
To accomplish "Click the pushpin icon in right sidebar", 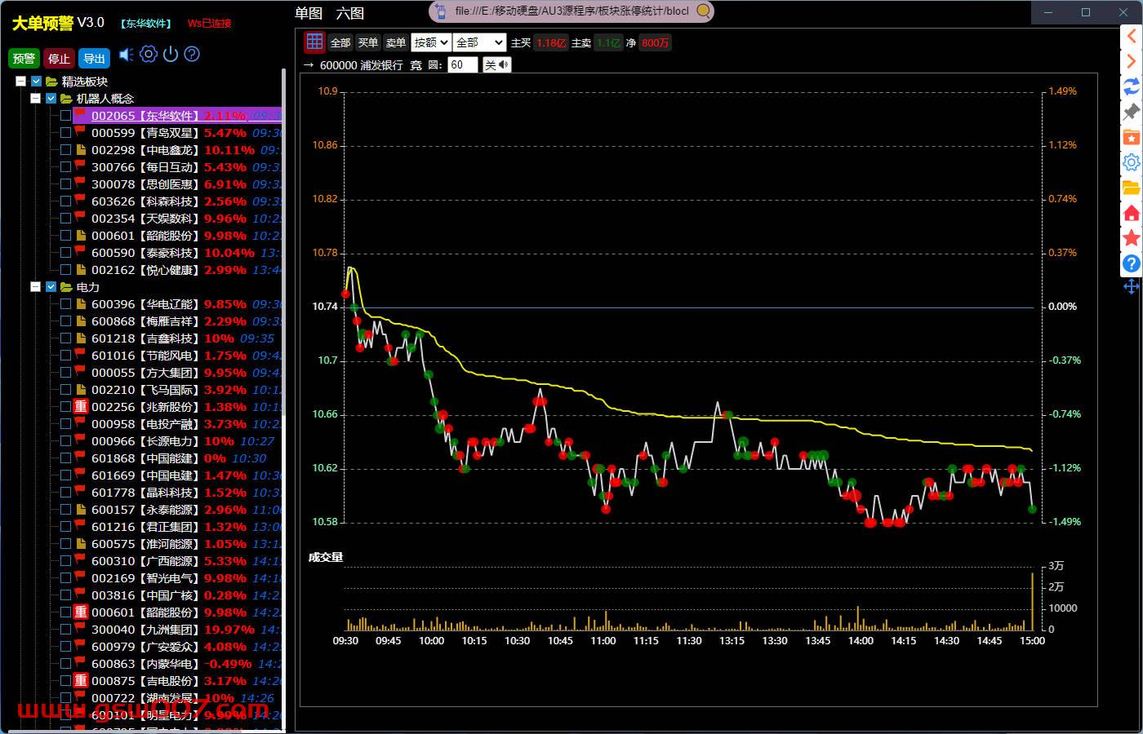I will click(1131, 112).
